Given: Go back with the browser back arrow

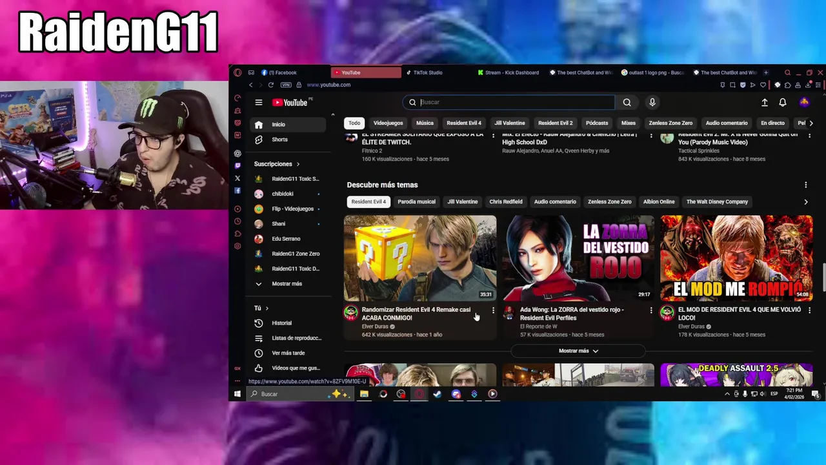Looking at the screenshot, I should (251, 85).
